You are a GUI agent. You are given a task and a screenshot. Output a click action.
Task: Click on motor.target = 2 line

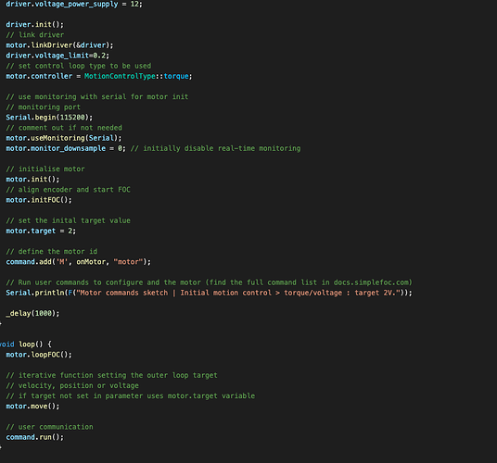tap(41, 231)
